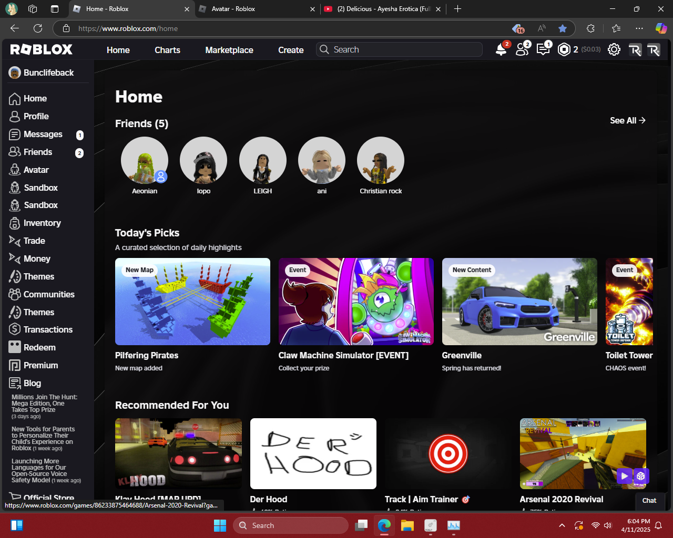Open the Edge tab actions menu icon
The height and width of the screenshot is (538, 673).
[55, 9]
